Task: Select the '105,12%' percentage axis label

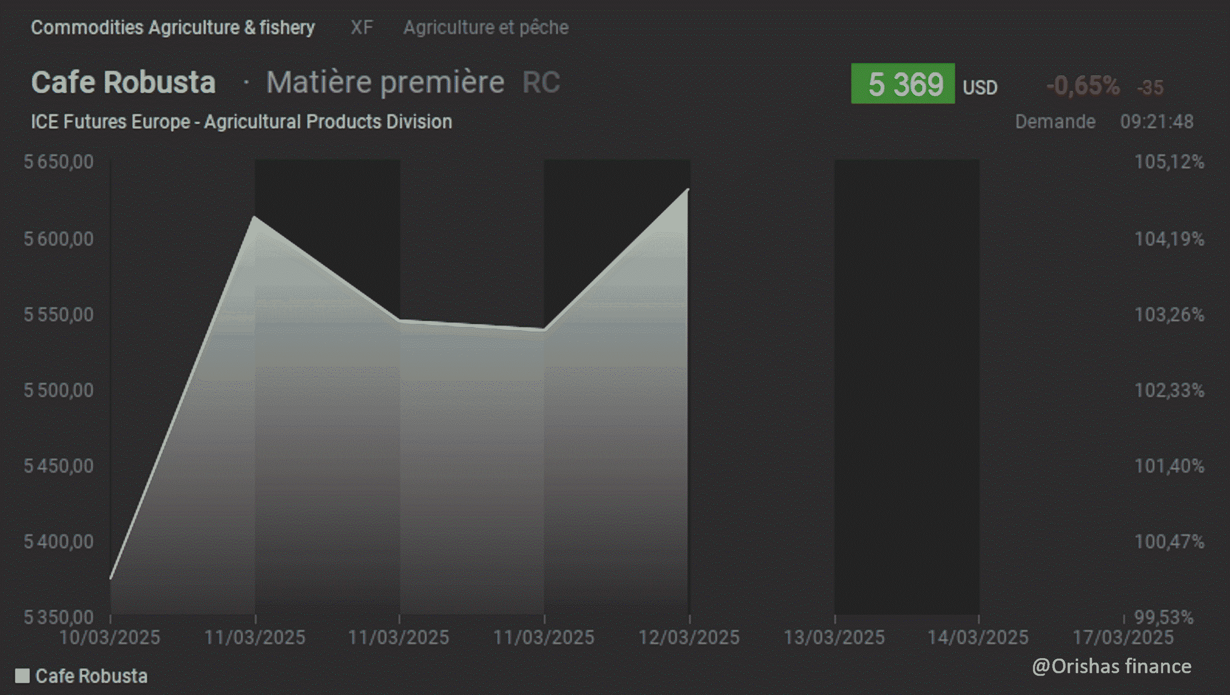Action: pyautogui.click(x=1169, y=162)
